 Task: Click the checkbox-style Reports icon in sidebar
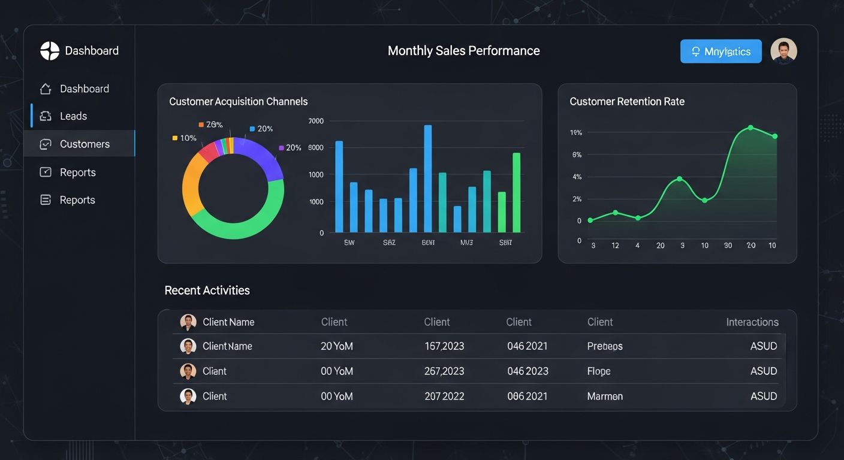coord(45,172)
